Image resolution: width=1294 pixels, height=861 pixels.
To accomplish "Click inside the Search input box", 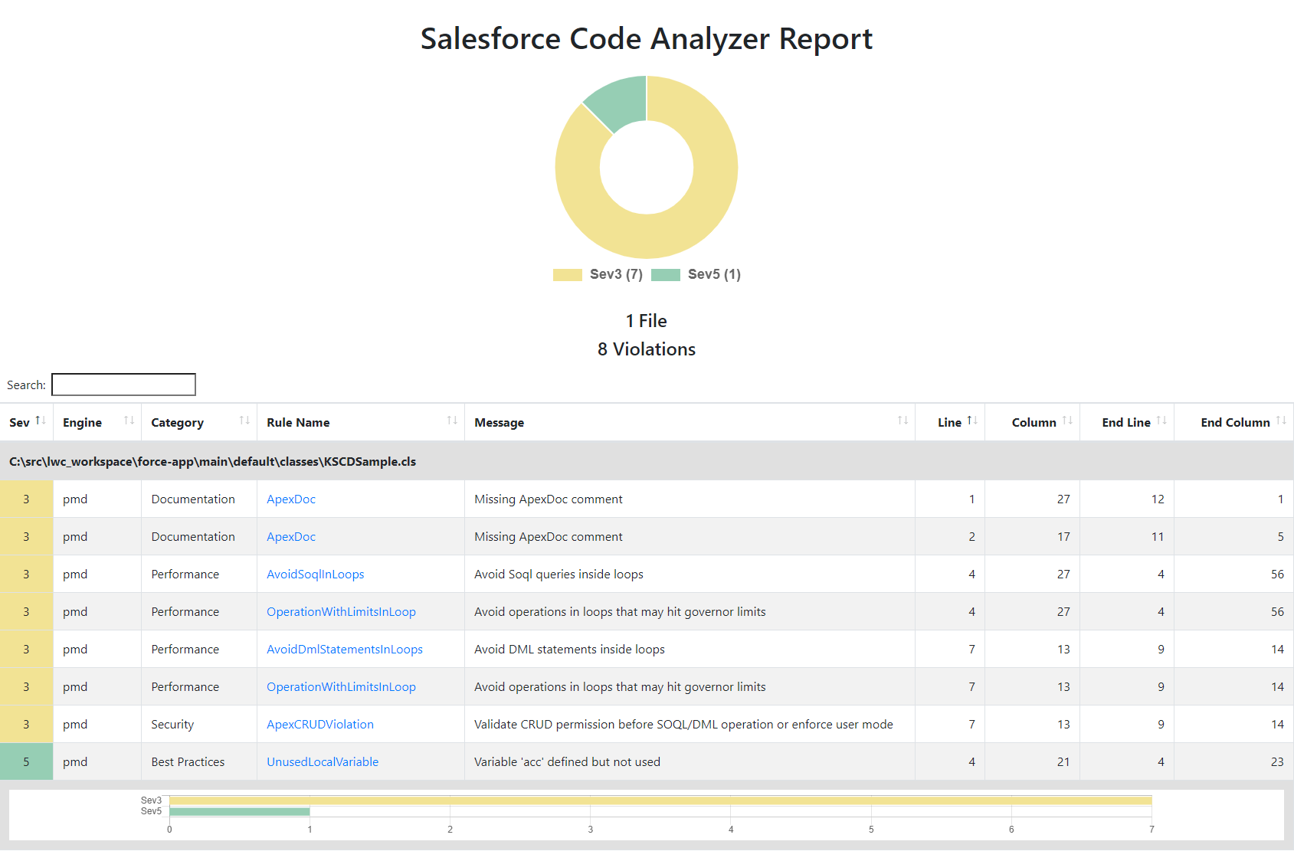I will click(x=123, y=385).
